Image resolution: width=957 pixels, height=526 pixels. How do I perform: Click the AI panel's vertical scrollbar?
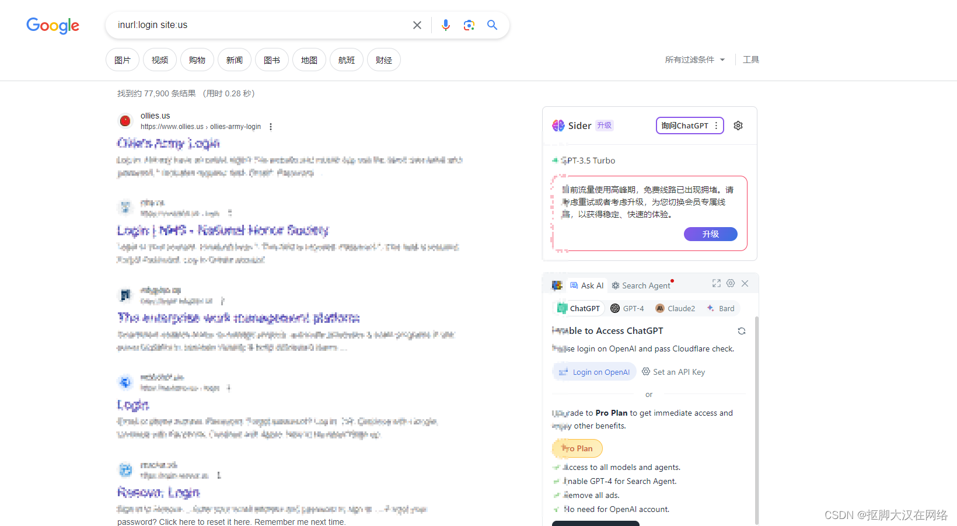coord(757,420)
